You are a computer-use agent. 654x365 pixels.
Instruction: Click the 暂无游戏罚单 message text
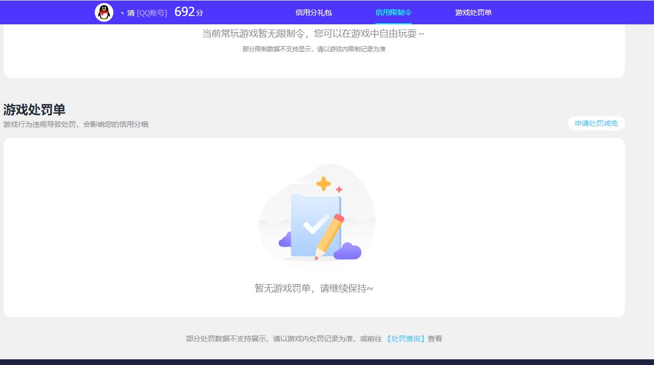point(313,288)
